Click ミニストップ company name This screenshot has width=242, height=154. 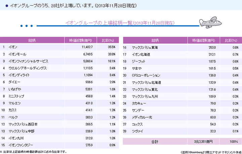(16, 96)
